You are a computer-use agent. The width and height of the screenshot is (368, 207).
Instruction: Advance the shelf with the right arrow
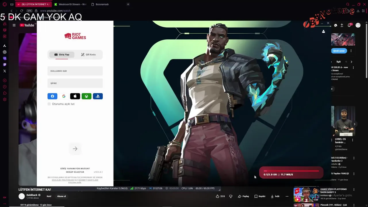[354, 124]
